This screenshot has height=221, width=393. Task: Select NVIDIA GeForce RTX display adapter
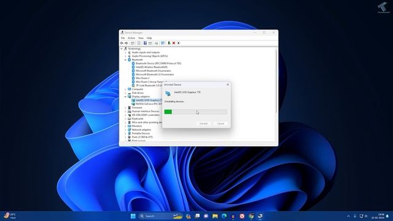[x=149, y=104]
